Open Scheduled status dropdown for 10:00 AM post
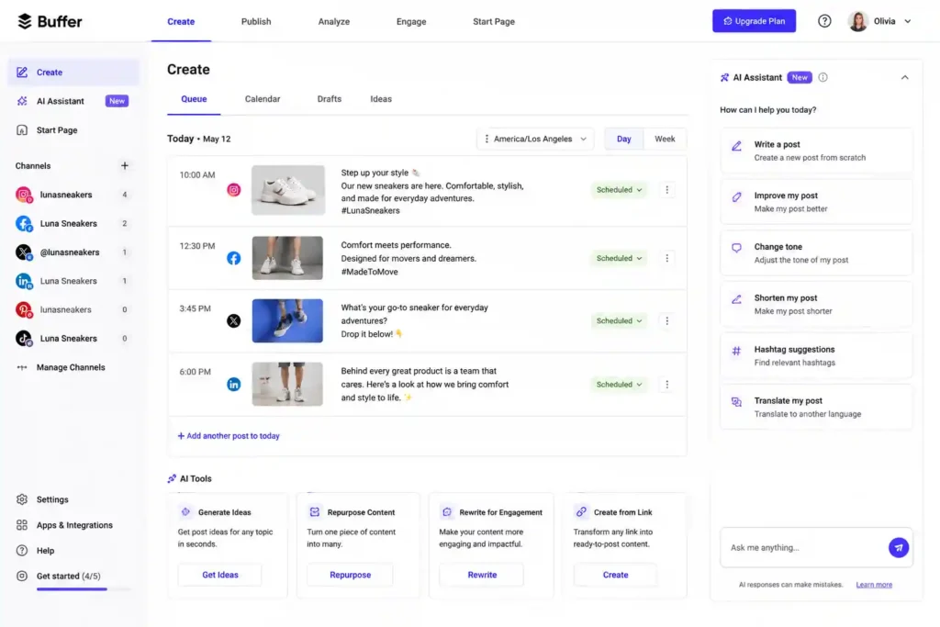Screen dimensions: 940x627 619,190
